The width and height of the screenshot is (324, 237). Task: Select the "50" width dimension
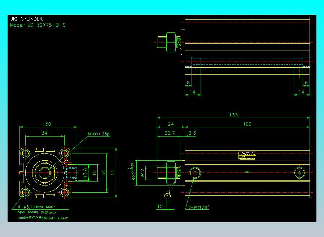coord(48,124)
